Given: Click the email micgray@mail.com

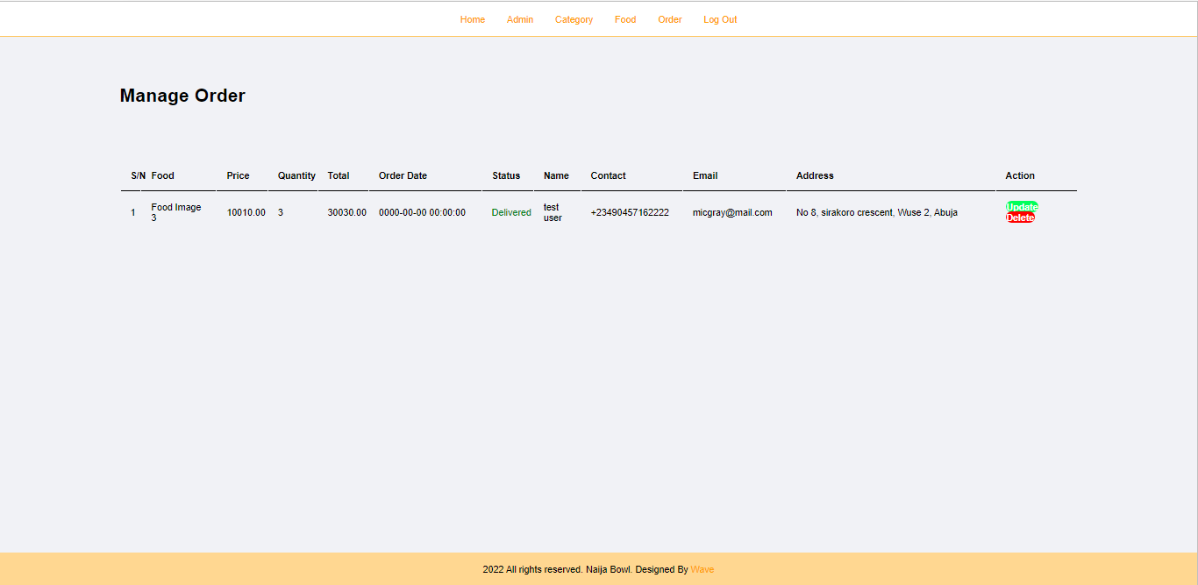Looking at the screenshot, I should pos(732,212).
